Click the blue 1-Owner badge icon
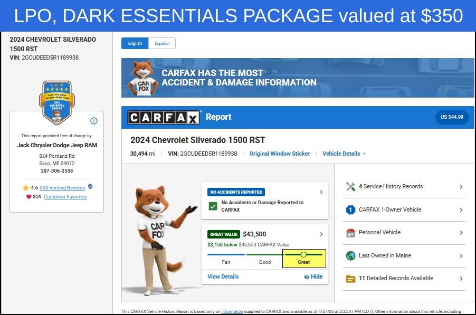This screenshot has width=476, height=315. coord(350,209)
